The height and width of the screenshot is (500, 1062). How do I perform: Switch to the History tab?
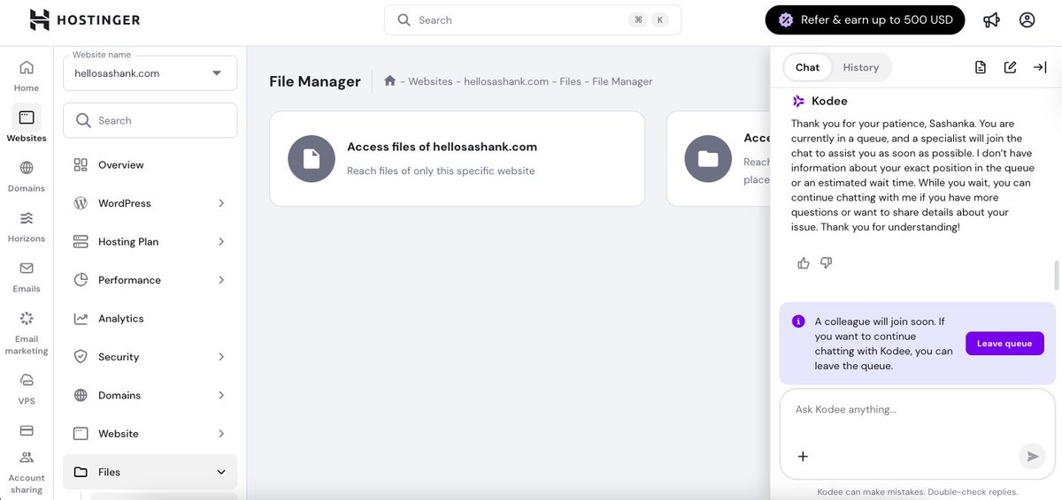pyautogui.click(x=861, y=67)
